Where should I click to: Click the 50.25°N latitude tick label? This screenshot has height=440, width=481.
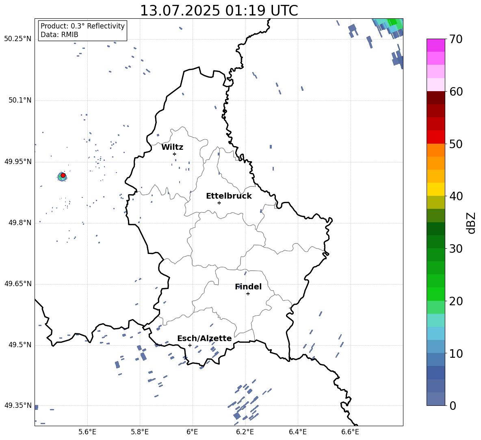18,39
